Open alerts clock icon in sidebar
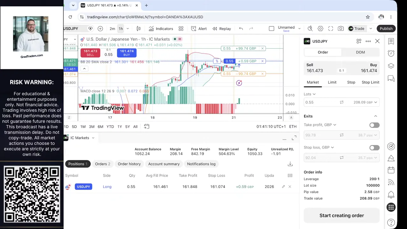This screenshot has width=407, height=229. 391,53
